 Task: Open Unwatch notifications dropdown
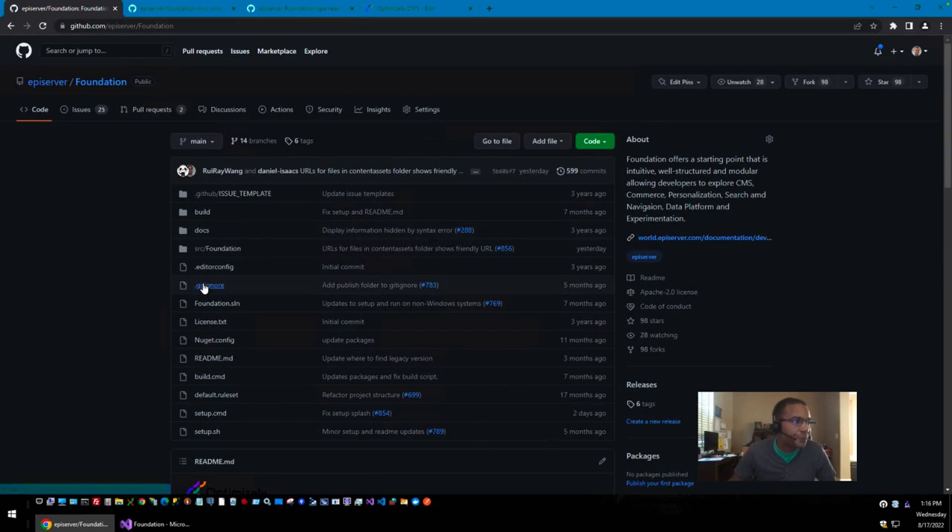tap(744, 82)
